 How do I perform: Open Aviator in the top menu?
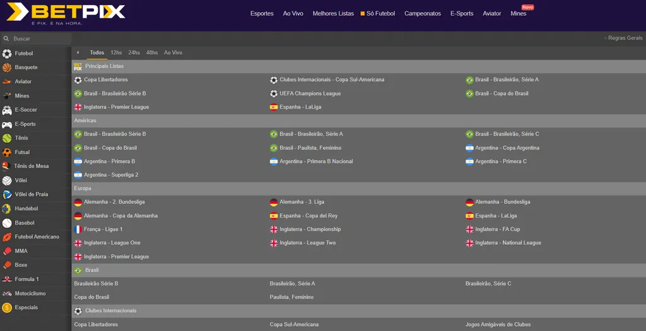(x=492, y=14)
